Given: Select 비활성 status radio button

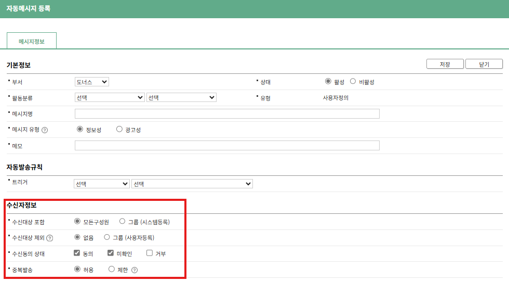Looking at the screenshot, I should (x=353, y=81).
